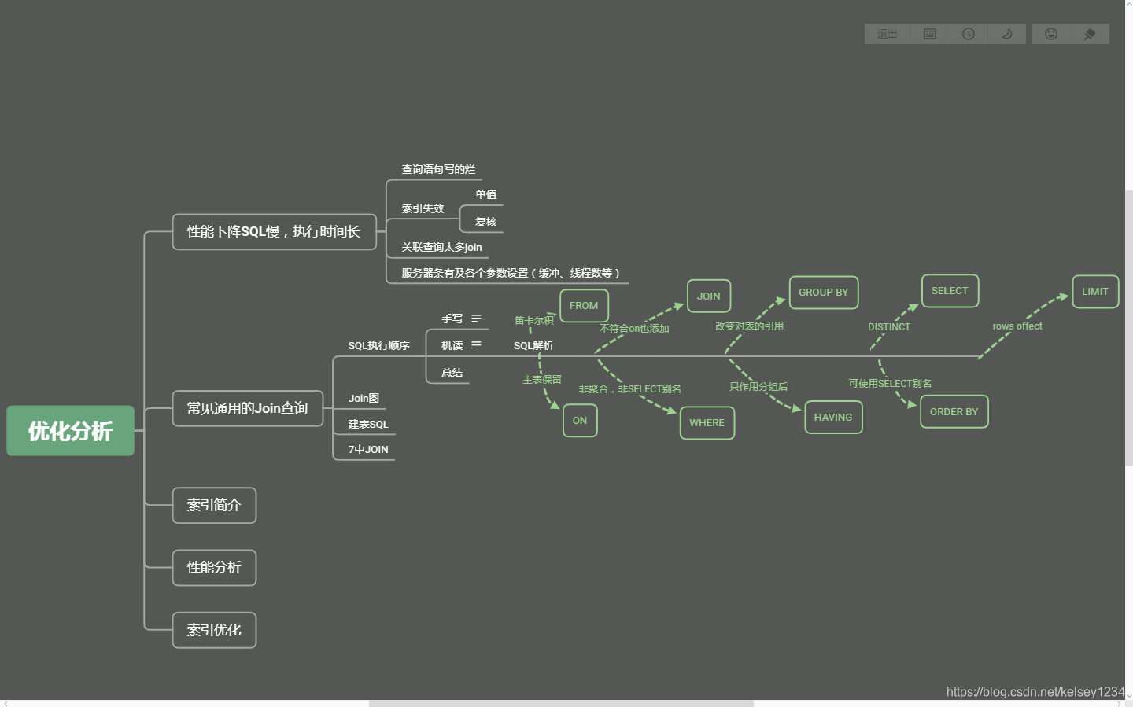1133x707 pixels.
Task: Select the paint brush style icon
Action: (1090, 34)
